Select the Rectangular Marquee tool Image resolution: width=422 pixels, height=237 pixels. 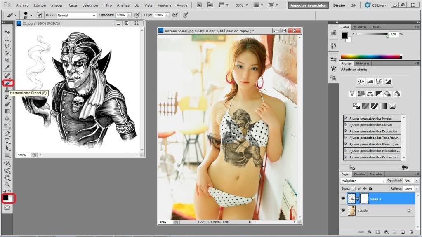tap(7, 39)
